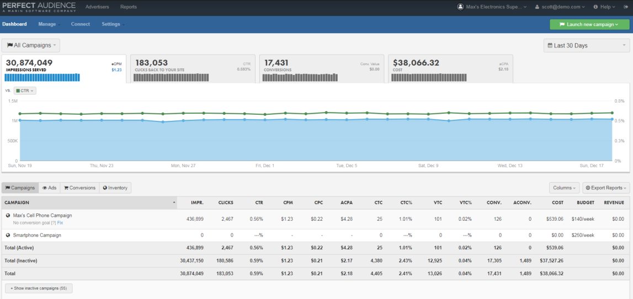Open the Export Reports menu
Screen dimensions: 633x299
point(606,188)
